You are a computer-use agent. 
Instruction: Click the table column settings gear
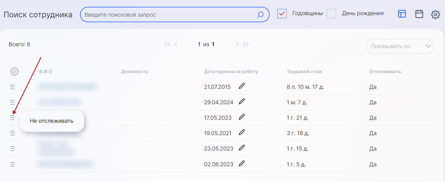[14, 72]
